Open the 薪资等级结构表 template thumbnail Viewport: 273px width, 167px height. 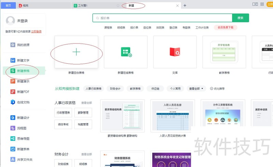(x=122, y=116)
